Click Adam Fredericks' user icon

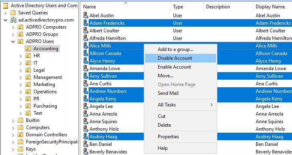pos(85,23)
